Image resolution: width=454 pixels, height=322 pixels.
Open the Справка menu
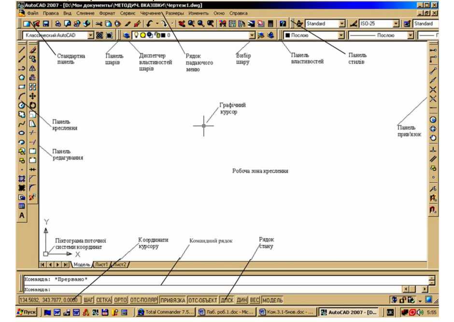(238, 13)
